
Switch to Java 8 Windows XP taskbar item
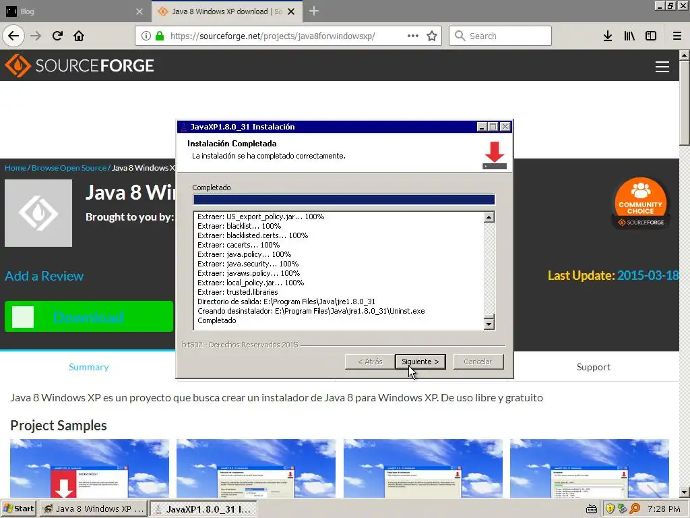pos(93,509)
